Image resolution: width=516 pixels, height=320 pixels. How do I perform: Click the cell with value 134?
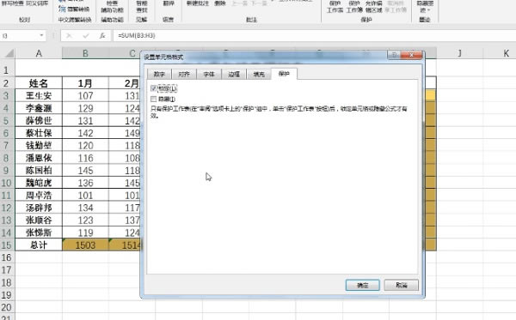coord(85,208)
